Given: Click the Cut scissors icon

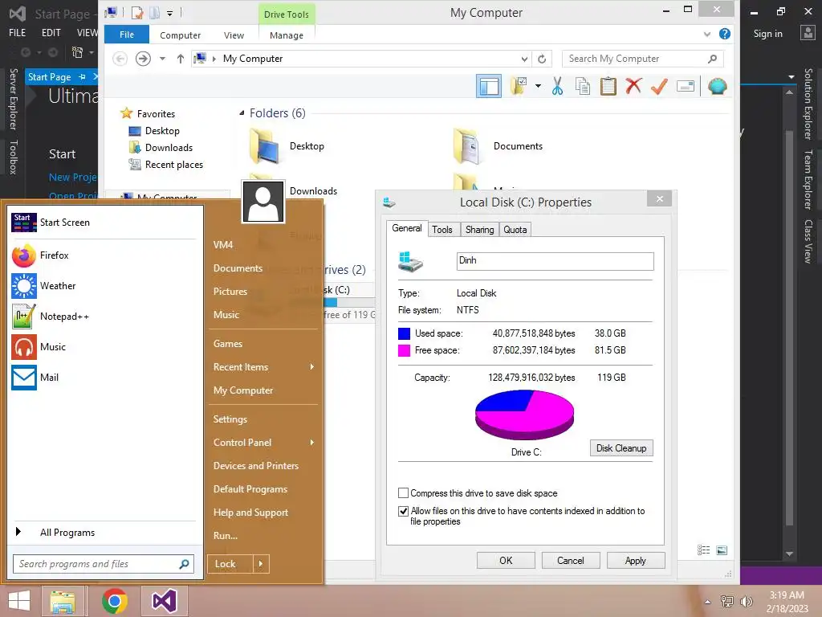Looking at the screenshot, I should (557, 86).
